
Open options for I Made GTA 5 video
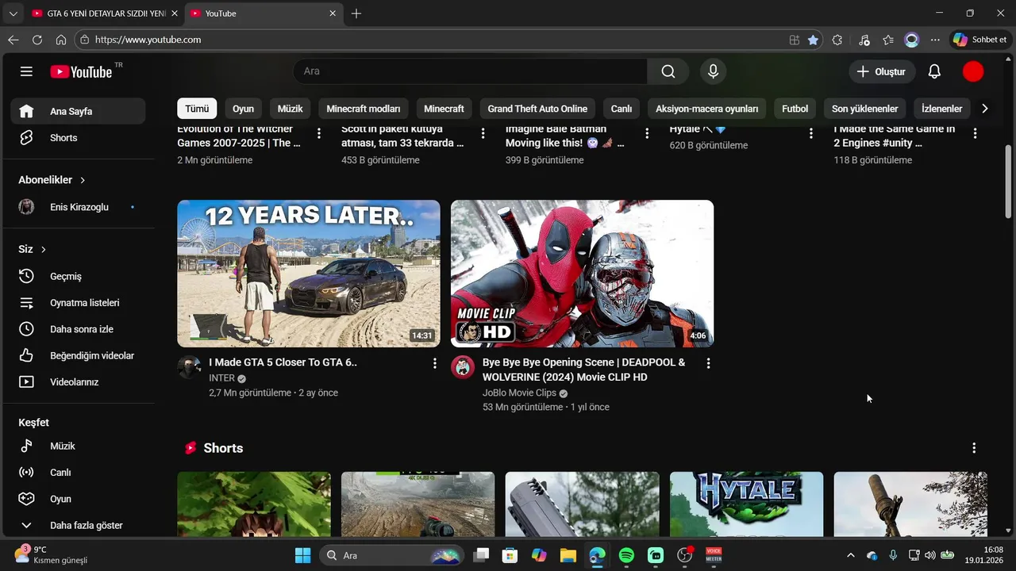(x=434, y=363)
